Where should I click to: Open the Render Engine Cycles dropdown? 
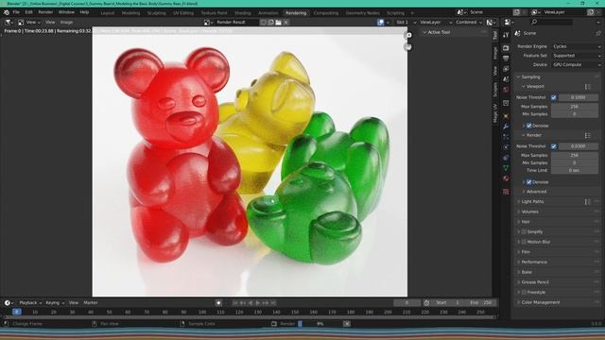click(577, 46)
